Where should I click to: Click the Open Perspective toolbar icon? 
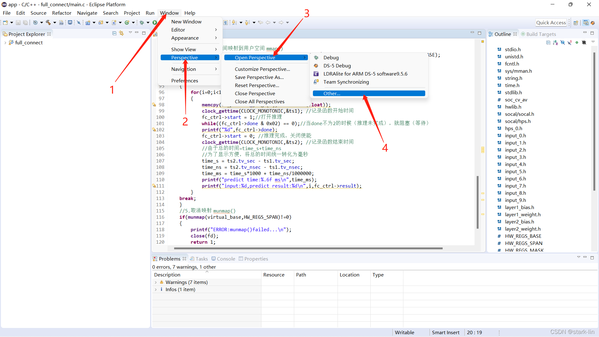pos(576,22)
